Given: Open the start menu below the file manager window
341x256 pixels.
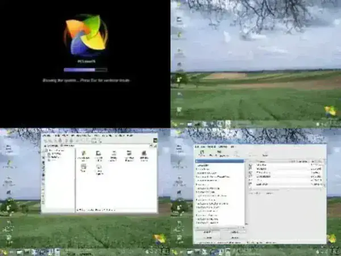Looking at the screenshot, I should coord(3,253).
